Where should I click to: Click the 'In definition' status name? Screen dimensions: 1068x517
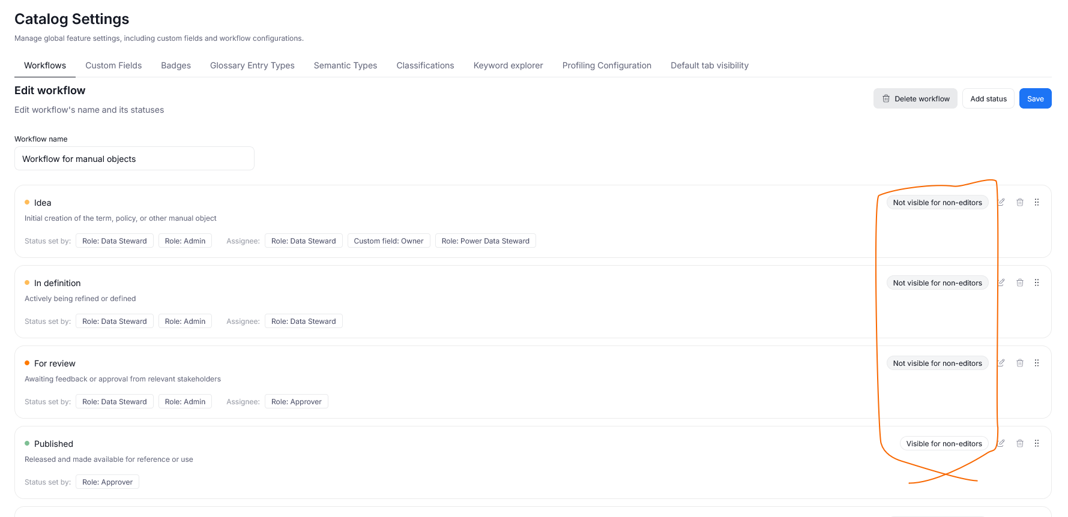coord(57,283)
